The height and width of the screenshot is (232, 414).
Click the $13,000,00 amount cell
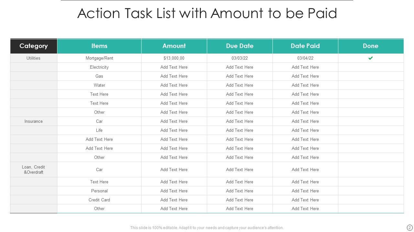tap(174, 58)
